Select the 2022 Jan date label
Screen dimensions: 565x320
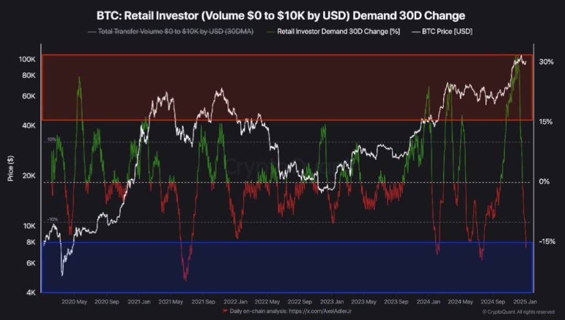tap(236, 302)
